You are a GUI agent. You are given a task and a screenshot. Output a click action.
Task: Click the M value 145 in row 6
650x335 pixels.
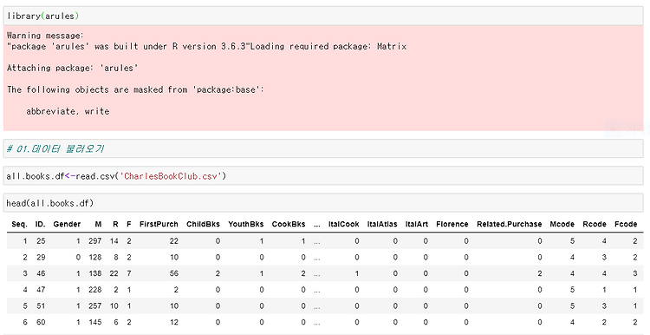(95, 322)
